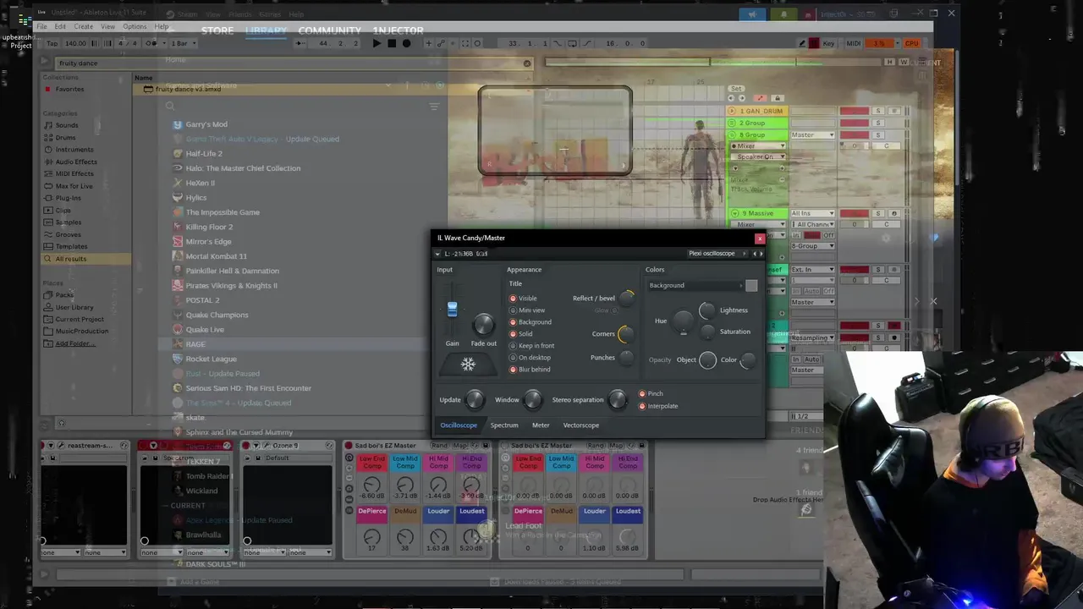Viewport: 1083px width, 609px height.
Task: Toggle Pinch option in Wave Candy
Action: tap(642, 394)
